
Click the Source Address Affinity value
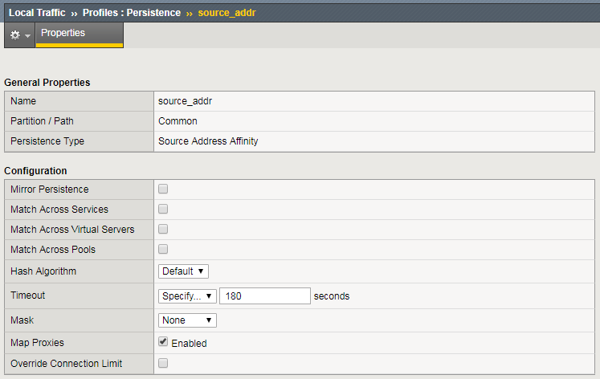coord(208,141)
